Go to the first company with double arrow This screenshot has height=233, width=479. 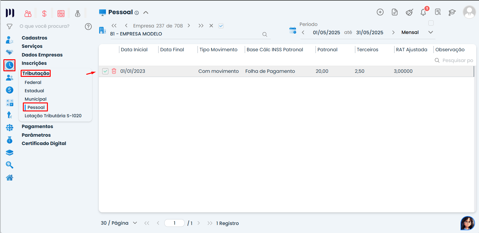[114, 26]
